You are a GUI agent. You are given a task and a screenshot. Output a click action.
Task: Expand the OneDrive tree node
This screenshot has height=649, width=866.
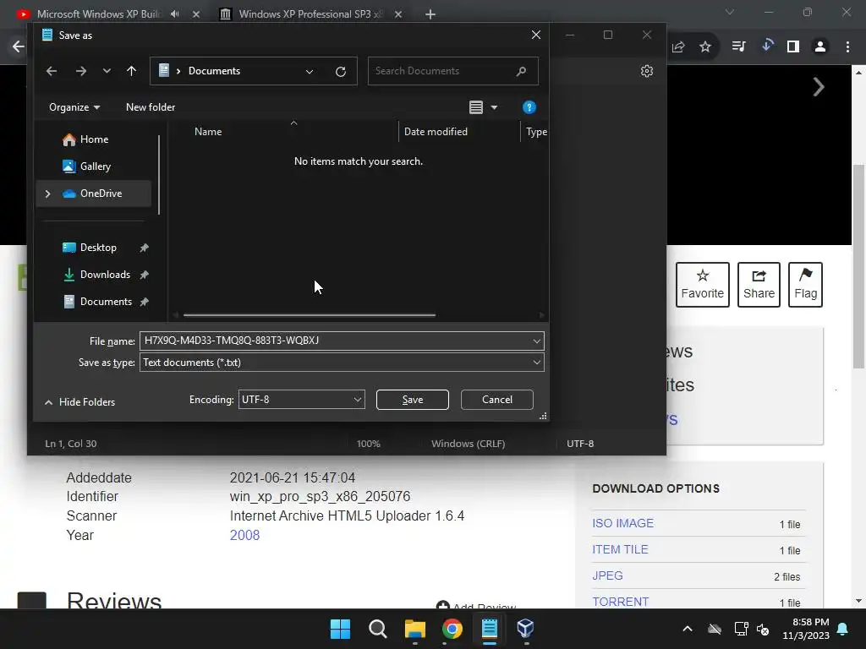click(x=47, y=194)
